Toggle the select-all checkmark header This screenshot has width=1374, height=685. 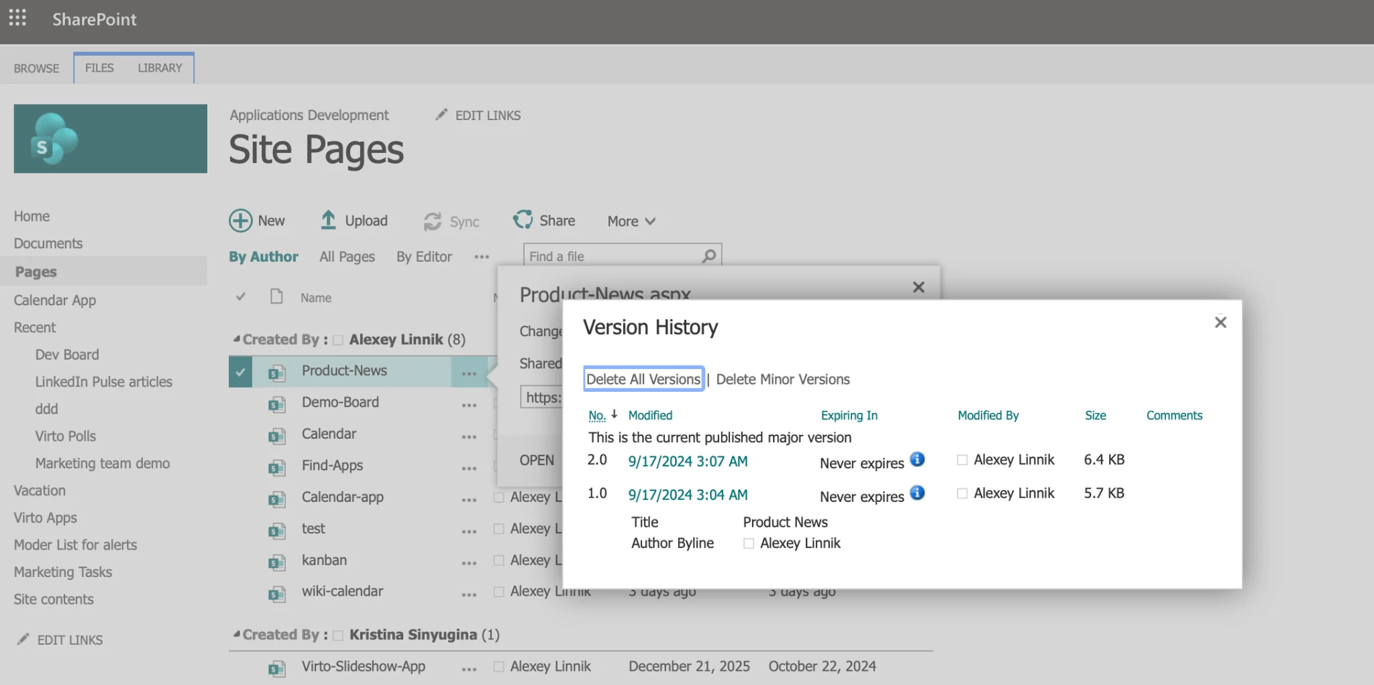(x=241, y=297)
